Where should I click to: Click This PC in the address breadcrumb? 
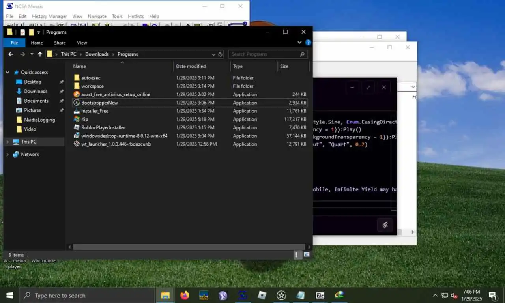68,54
